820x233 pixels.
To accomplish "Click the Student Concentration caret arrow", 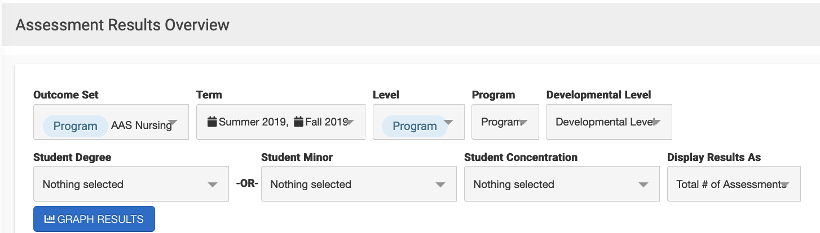I will [643, 185].
